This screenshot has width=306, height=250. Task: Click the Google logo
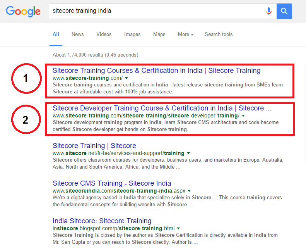pyautogui.click(x=23, y=11)
